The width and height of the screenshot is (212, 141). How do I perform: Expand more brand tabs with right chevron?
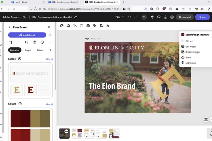click(x=51, y=50)
